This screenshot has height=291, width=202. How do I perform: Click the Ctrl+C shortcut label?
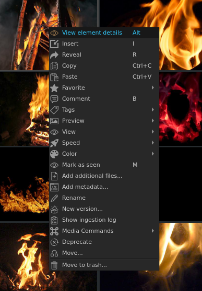coord(142,66)
